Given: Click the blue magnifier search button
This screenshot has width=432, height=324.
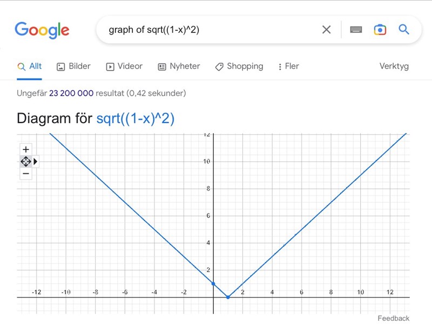Looking at the screenshot, I should pos(404,30).
